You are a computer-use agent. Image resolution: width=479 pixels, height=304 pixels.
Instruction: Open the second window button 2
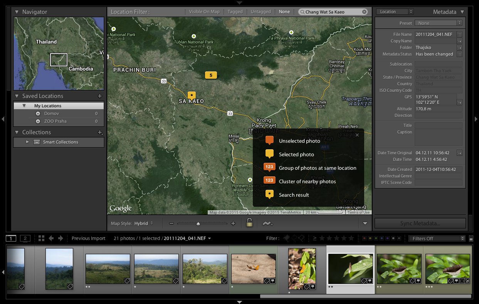[25, 238]
